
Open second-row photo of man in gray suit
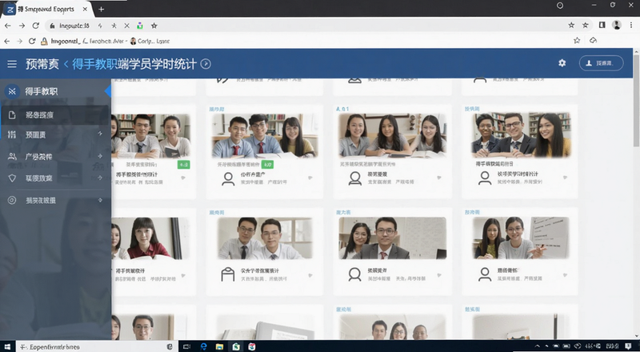tap(392, 238)
